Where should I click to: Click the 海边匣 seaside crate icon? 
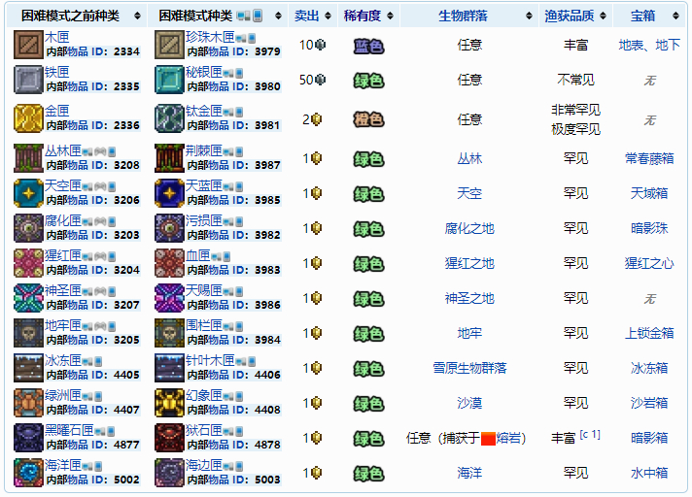pyautogui.click(x=169, y=473)
